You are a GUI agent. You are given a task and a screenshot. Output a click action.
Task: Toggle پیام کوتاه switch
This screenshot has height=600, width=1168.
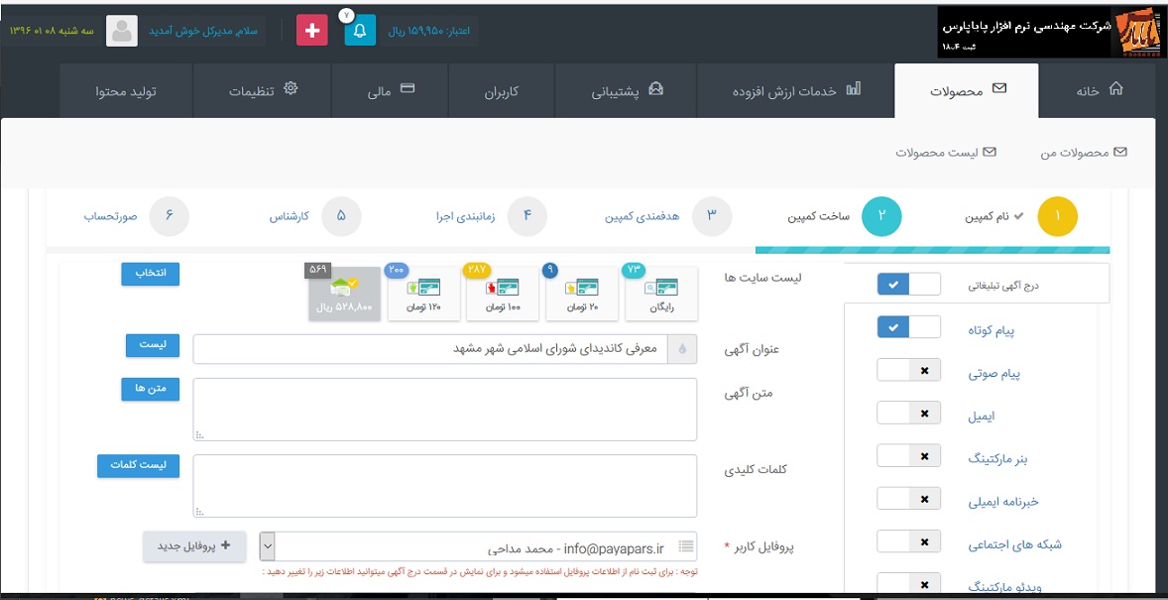pos(909,326)
